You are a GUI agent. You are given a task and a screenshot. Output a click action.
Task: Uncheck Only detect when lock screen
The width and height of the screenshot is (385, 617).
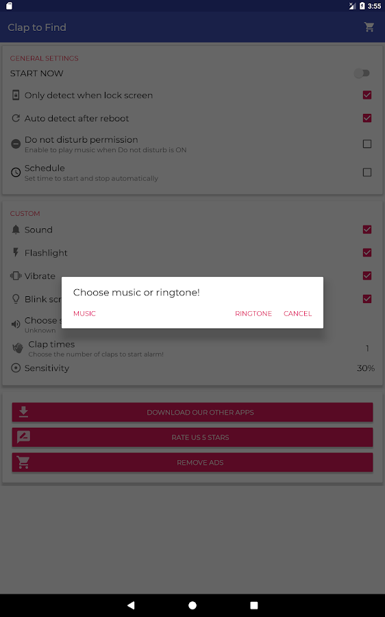click(367, 95)
